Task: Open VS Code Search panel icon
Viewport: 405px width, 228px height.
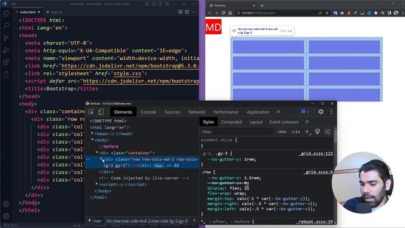Action: point(6,25)
